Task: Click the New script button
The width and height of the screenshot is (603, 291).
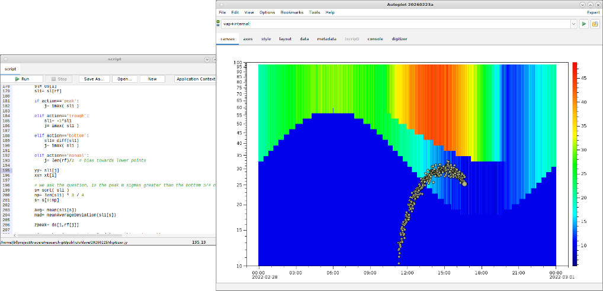Action: click(152, 79)
